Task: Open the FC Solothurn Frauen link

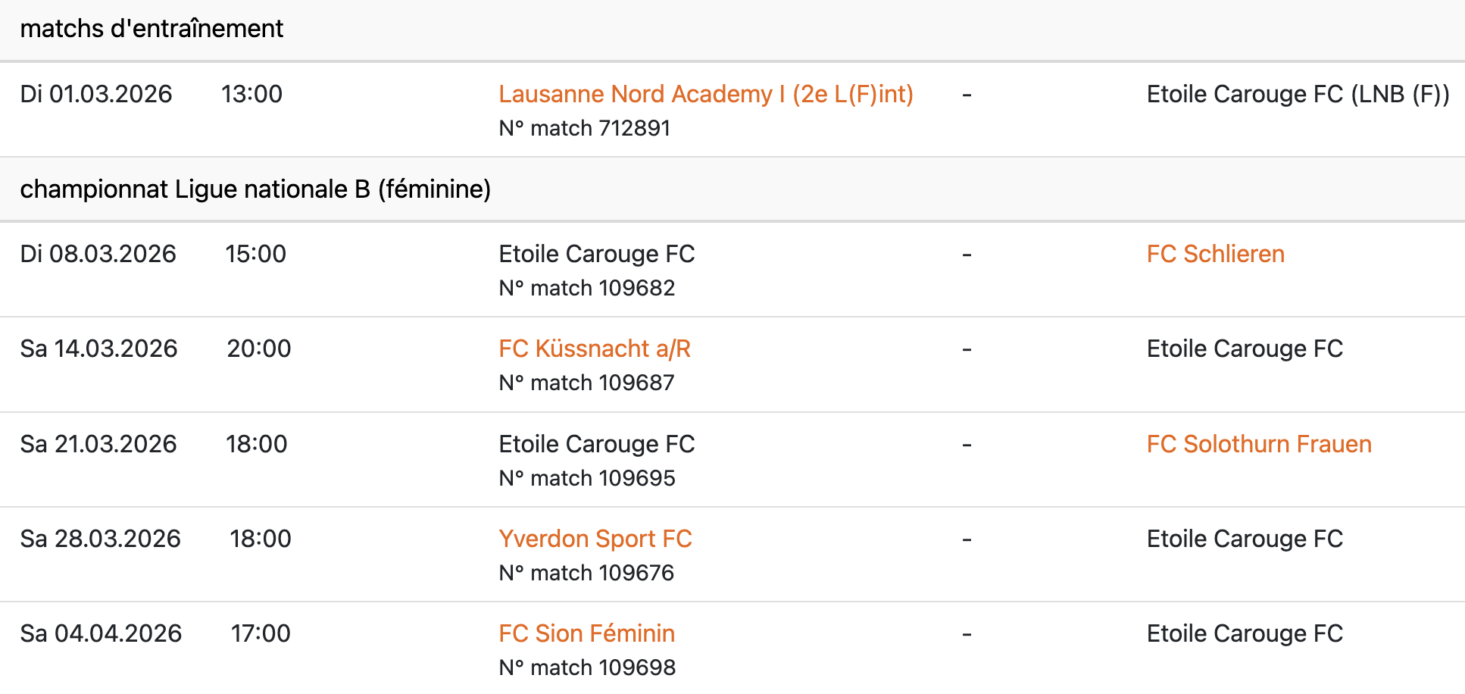Action: point(1258,444)
